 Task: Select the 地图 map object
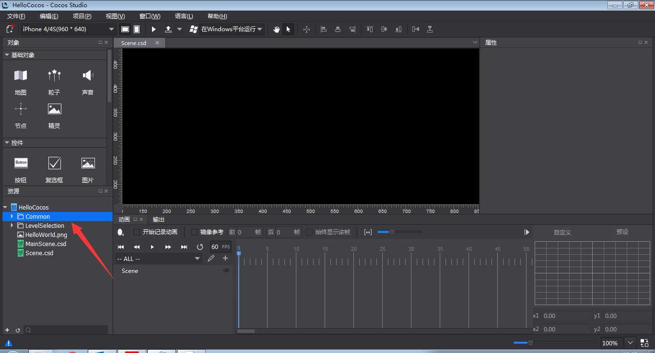pyautogui.click(x=21, y=82)
